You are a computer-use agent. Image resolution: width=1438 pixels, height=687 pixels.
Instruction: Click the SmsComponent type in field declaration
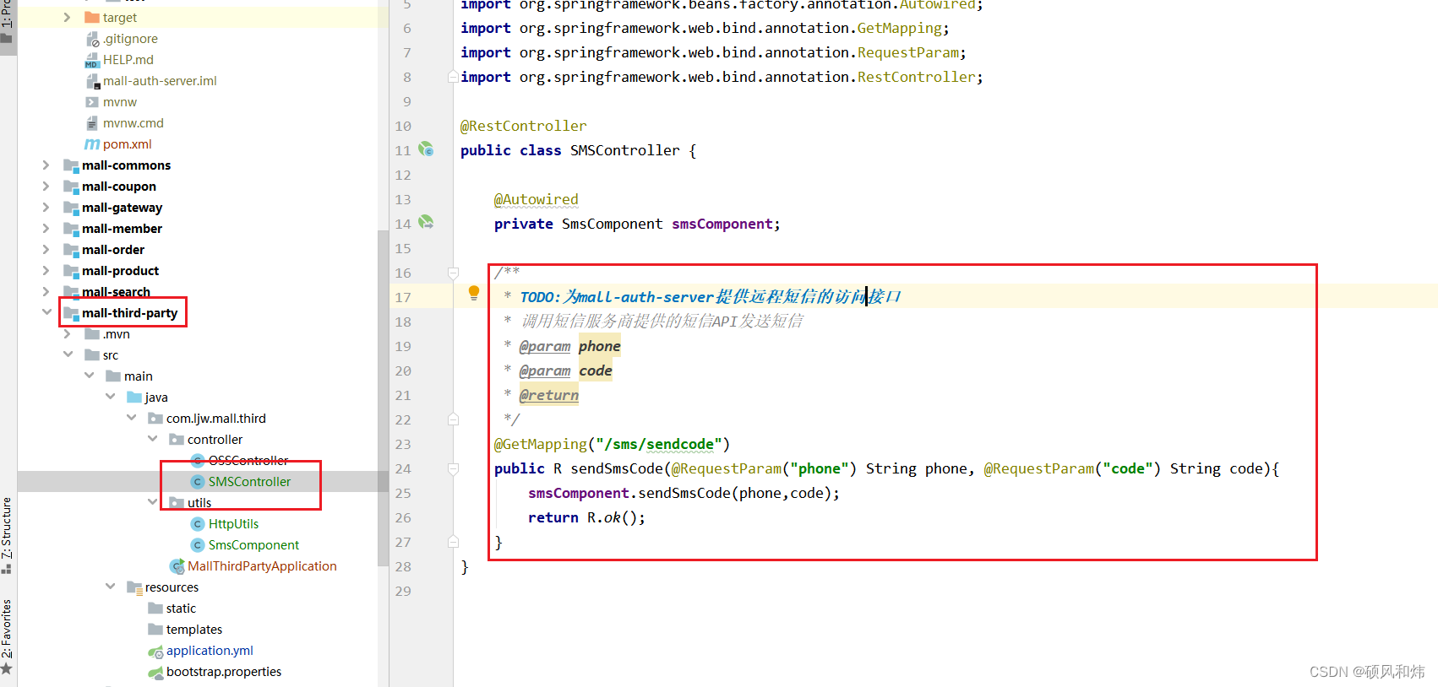click(612, 224)
